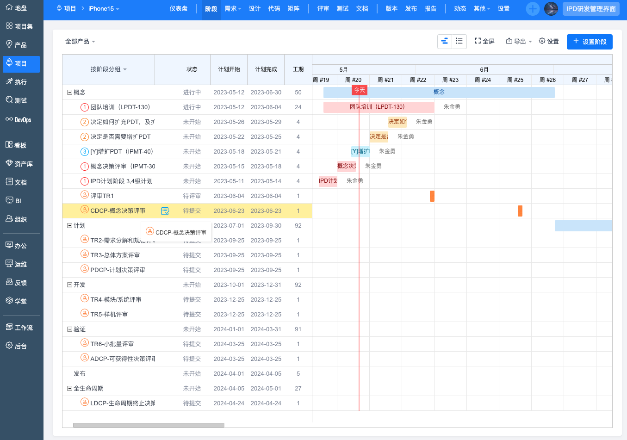Viewport: 627px width, 440px height.
Task: Switch to list view toggle
Action: (x=459, y=41)
